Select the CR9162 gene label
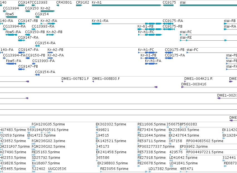Image resolution: width=237 pixels, height=173 pixels. point(82,3)
